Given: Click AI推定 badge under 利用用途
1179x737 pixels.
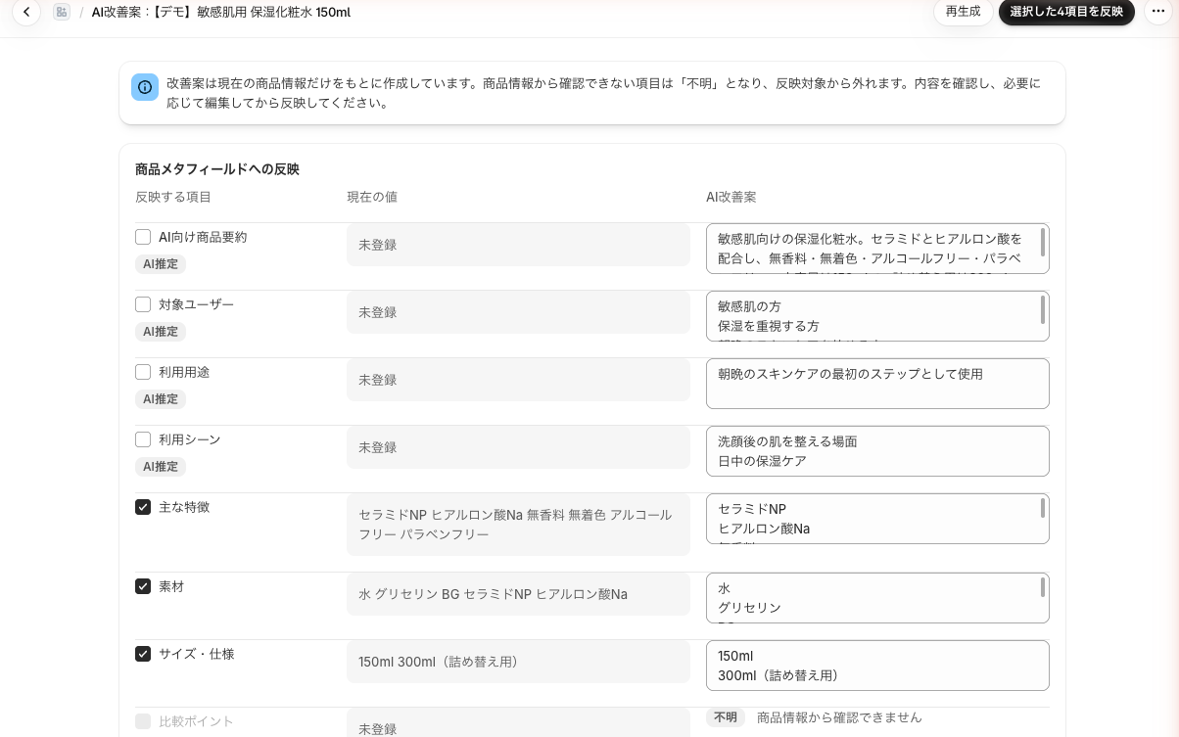Looking at the screenshot, I should (161, 399).
